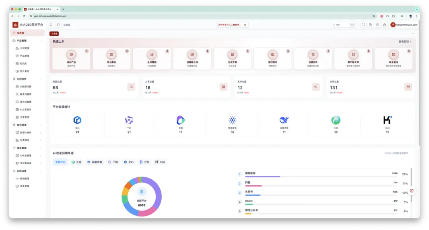Open the 生成文章 quick-start card icon
The height and width of the screenshot is (230, 429).
pos(232,55)
